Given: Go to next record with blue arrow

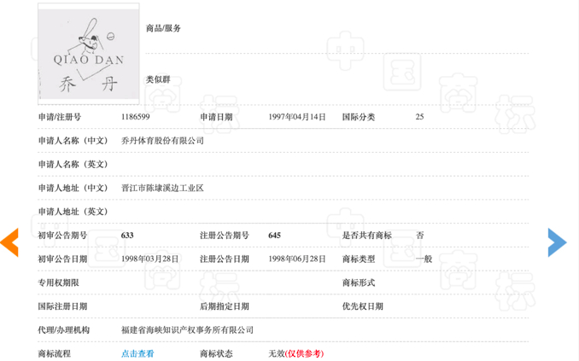Looking at the screenshot, I should (x=557, y=242).
